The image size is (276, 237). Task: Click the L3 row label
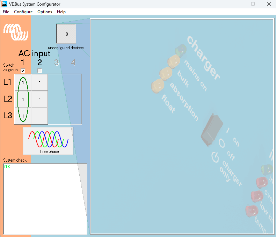coord(8,116)
